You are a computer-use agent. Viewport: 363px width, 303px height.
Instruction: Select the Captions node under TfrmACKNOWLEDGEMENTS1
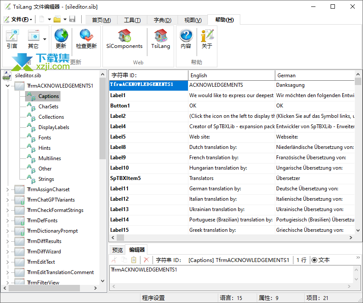click(48, 96)
